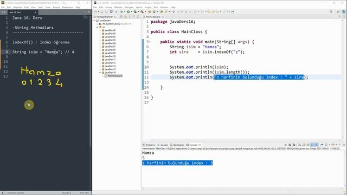The height and width of the screenshot is (195, 347).
Task: Create a new Java class via green C icon
Action: 154,12
